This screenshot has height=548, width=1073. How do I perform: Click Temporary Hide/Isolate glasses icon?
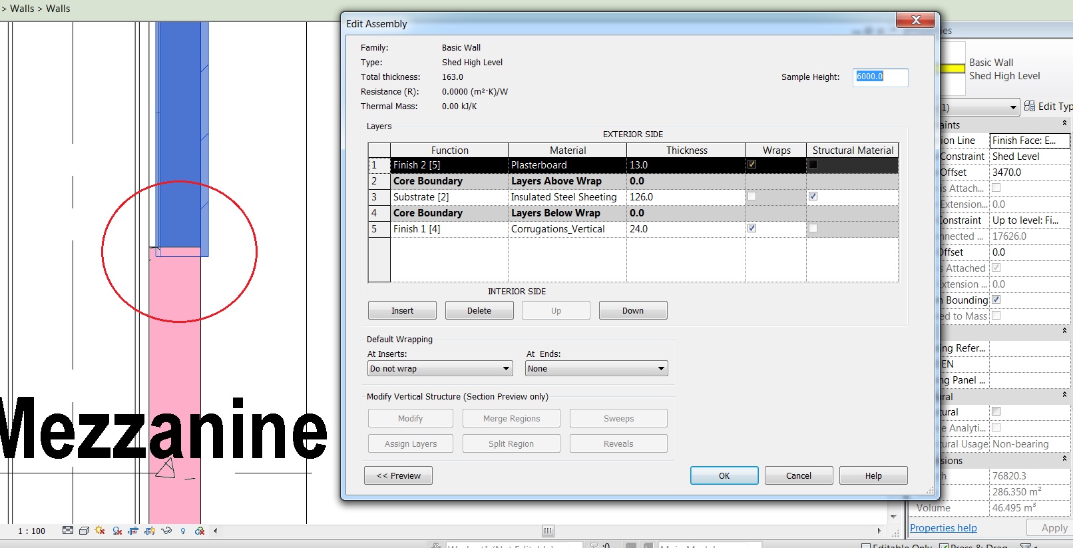coord(166,531)
